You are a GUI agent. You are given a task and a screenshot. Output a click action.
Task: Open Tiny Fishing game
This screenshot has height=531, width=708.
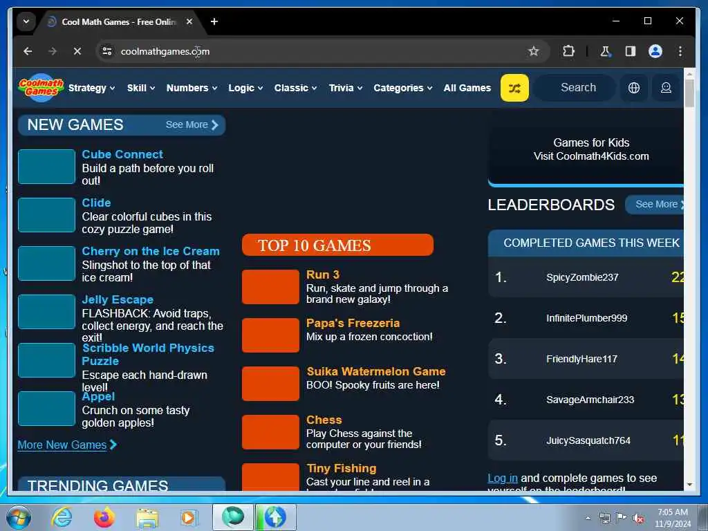342,468
